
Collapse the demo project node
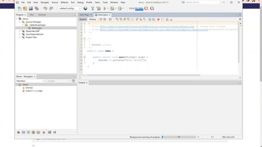(x=17, y=19)
